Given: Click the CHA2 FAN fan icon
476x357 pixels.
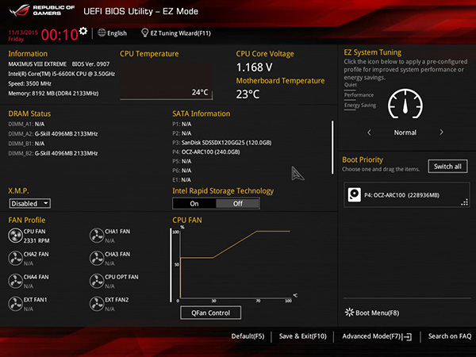Looking at the screenshot, I should pos(15,259).
